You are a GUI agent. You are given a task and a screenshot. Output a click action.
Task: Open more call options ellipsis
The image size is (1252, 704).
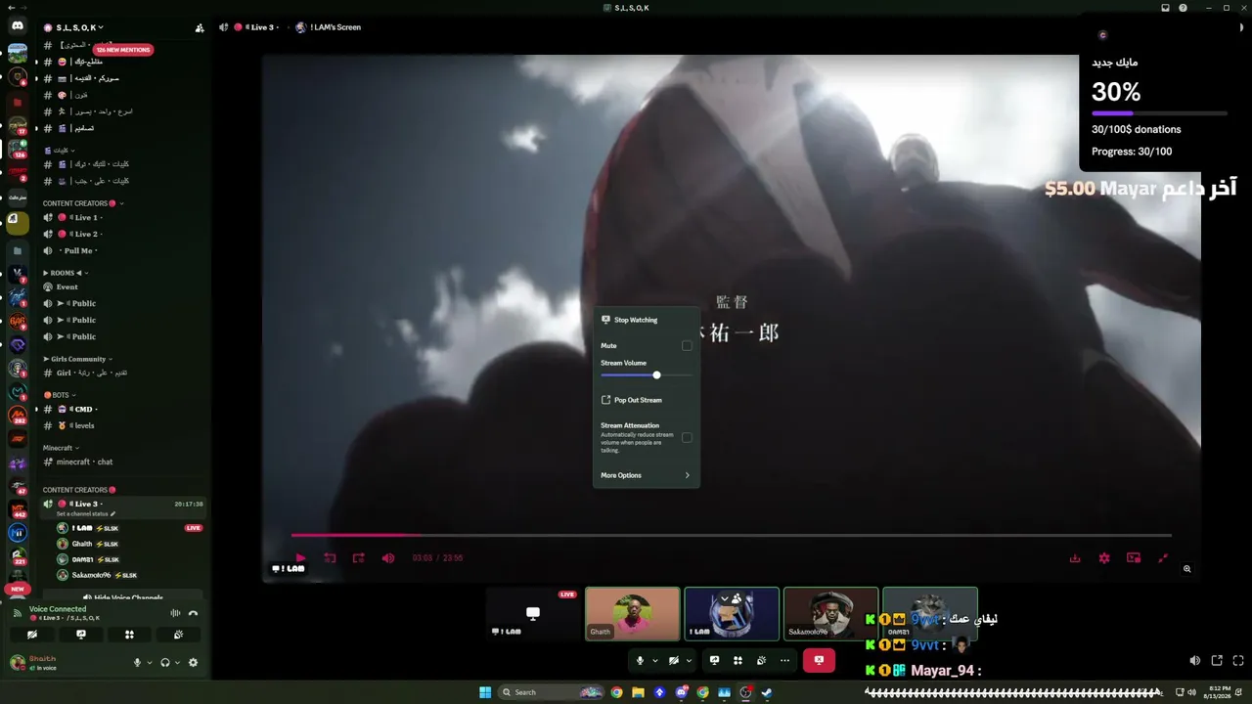click(784, 661)
